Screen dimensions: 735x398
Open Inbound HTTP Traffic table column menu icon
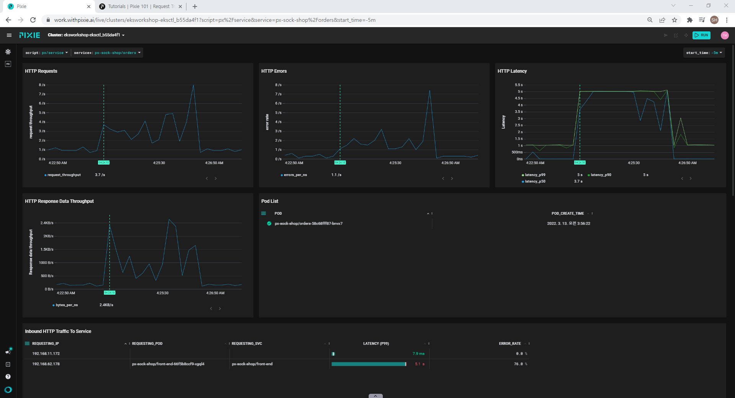pyautogui.click(x=27, y=344)
